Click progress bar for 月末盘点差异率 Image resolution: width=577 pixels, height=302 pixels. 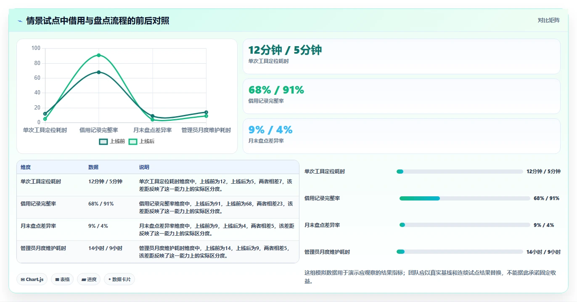tap(465, 225)
